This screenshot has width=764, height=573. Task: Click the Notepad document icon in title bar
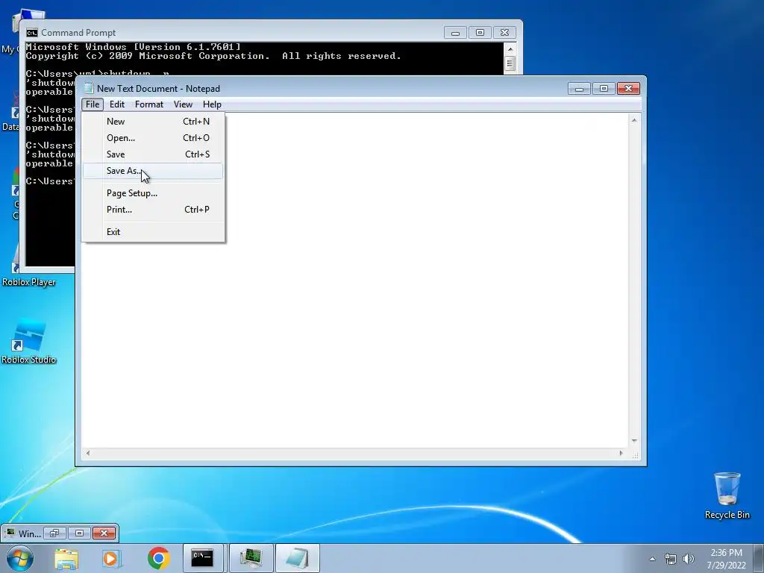click(89, 88)
